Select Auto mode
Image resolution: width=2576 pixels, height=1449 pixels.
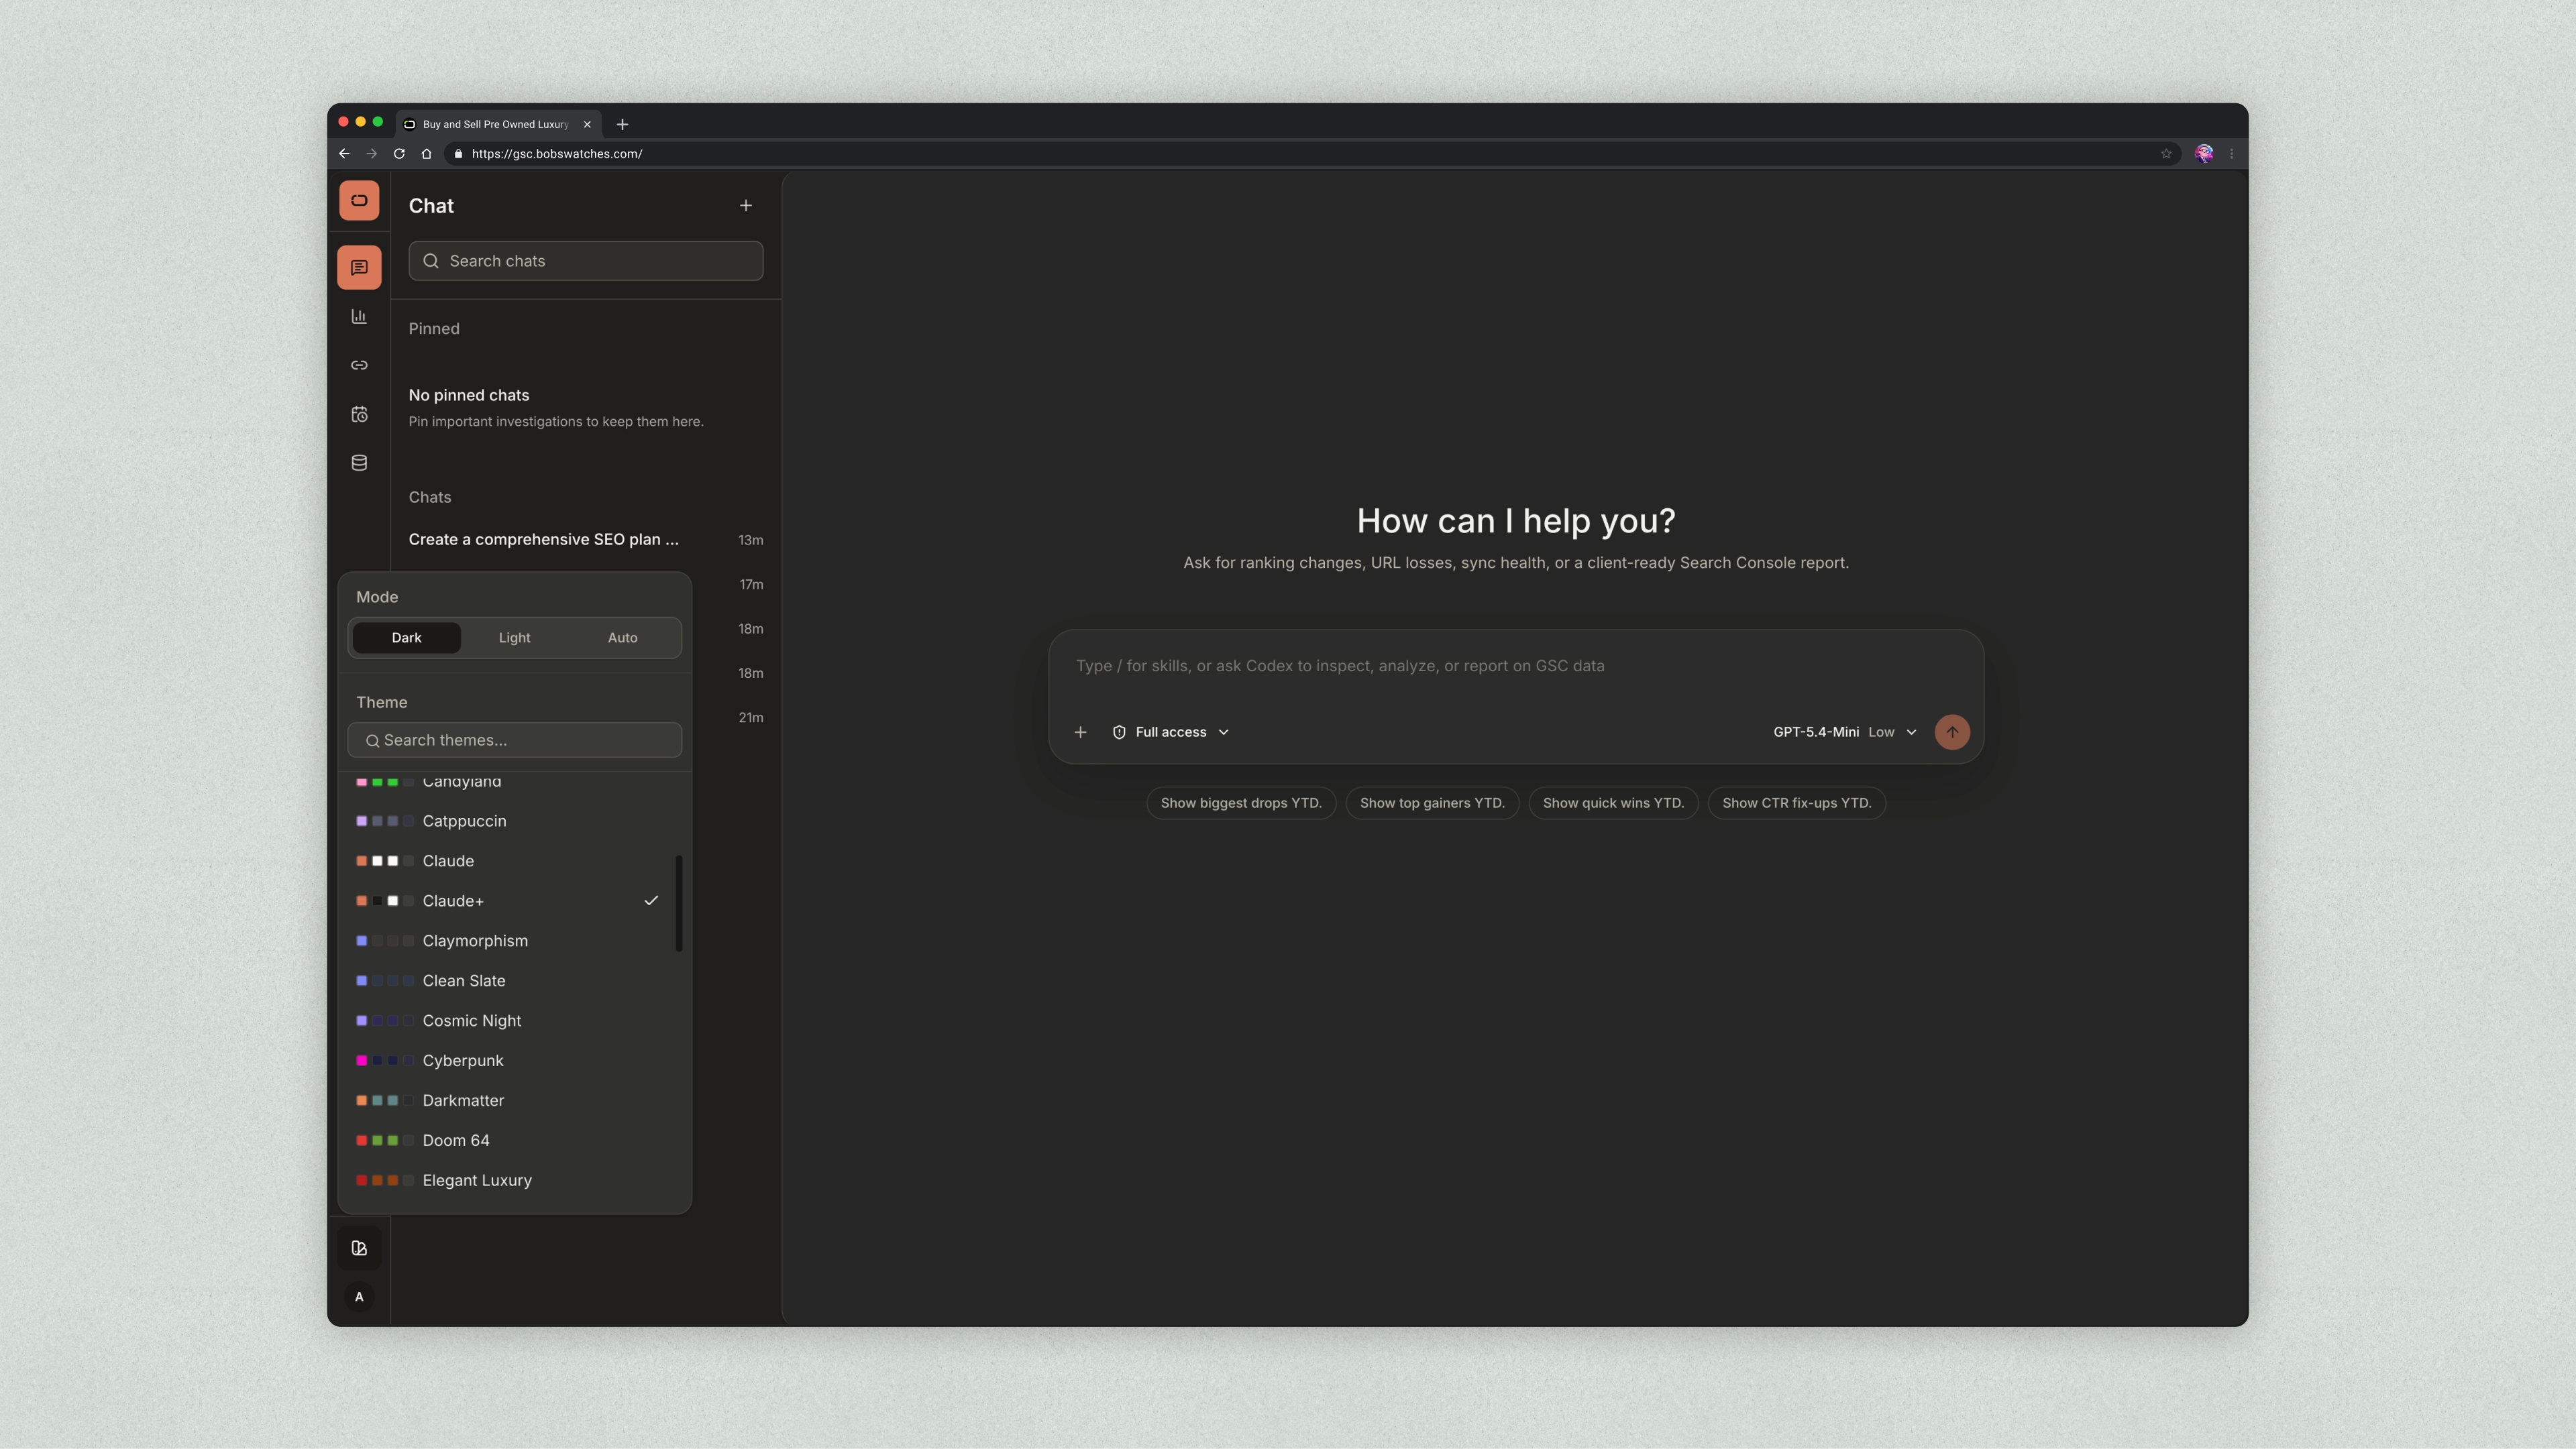pos(622,638)
